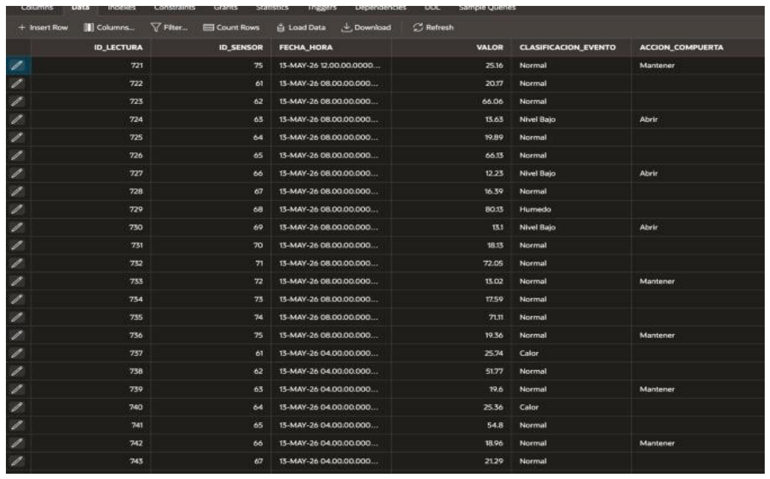
Task: Select the pencil icon of row 729
Action: [17, 210]
